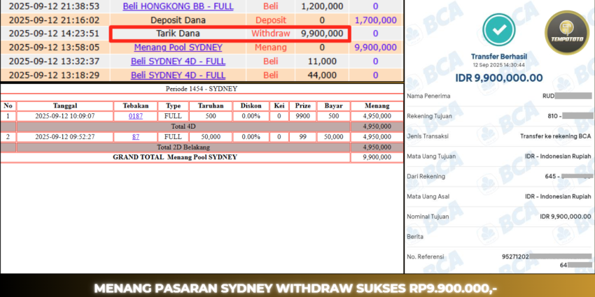
Task: Click the 12 Sep 2025 14:30:44 timestamp
Action: [x=498, y=65]
